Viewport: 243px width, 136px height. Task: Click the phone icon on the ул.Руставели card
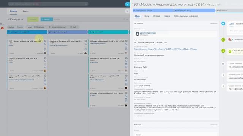coord(85,44)
